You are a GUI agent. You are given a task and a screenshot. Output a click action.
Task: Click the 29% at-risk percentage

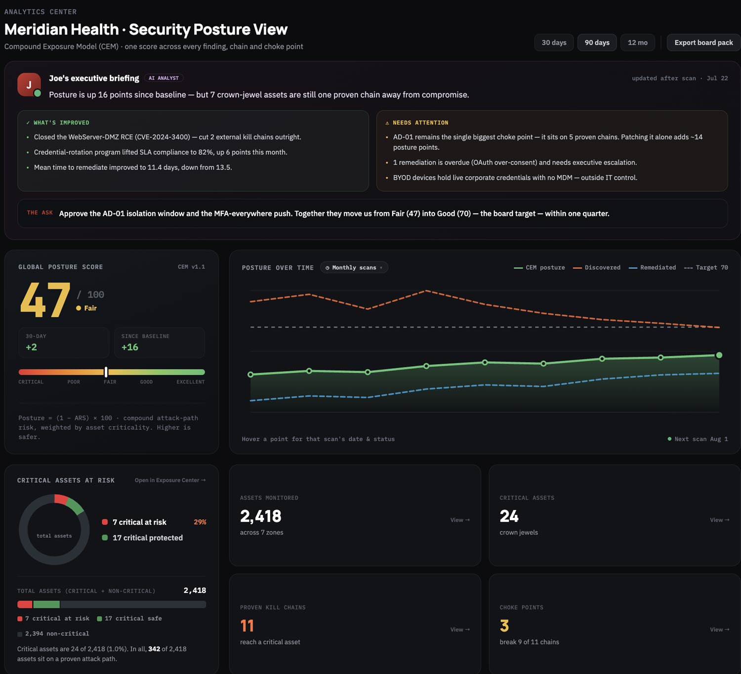(200, 522)
